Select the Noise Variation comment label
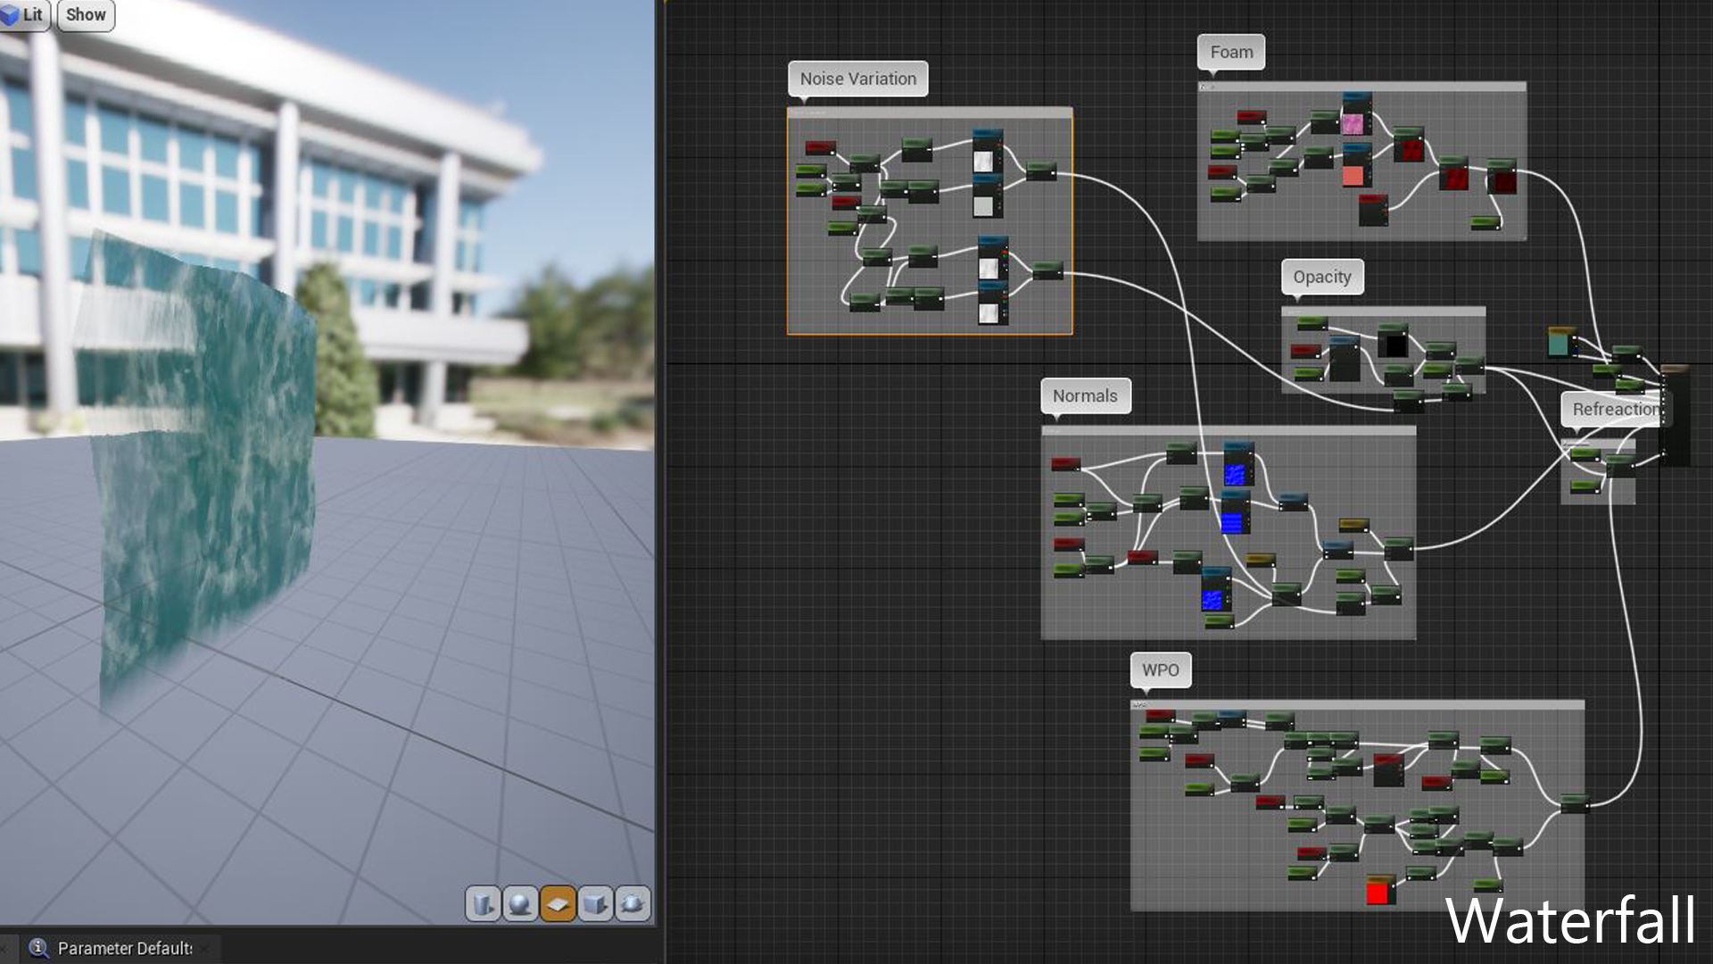This screenshot has width=1713, height=964. 857,79
